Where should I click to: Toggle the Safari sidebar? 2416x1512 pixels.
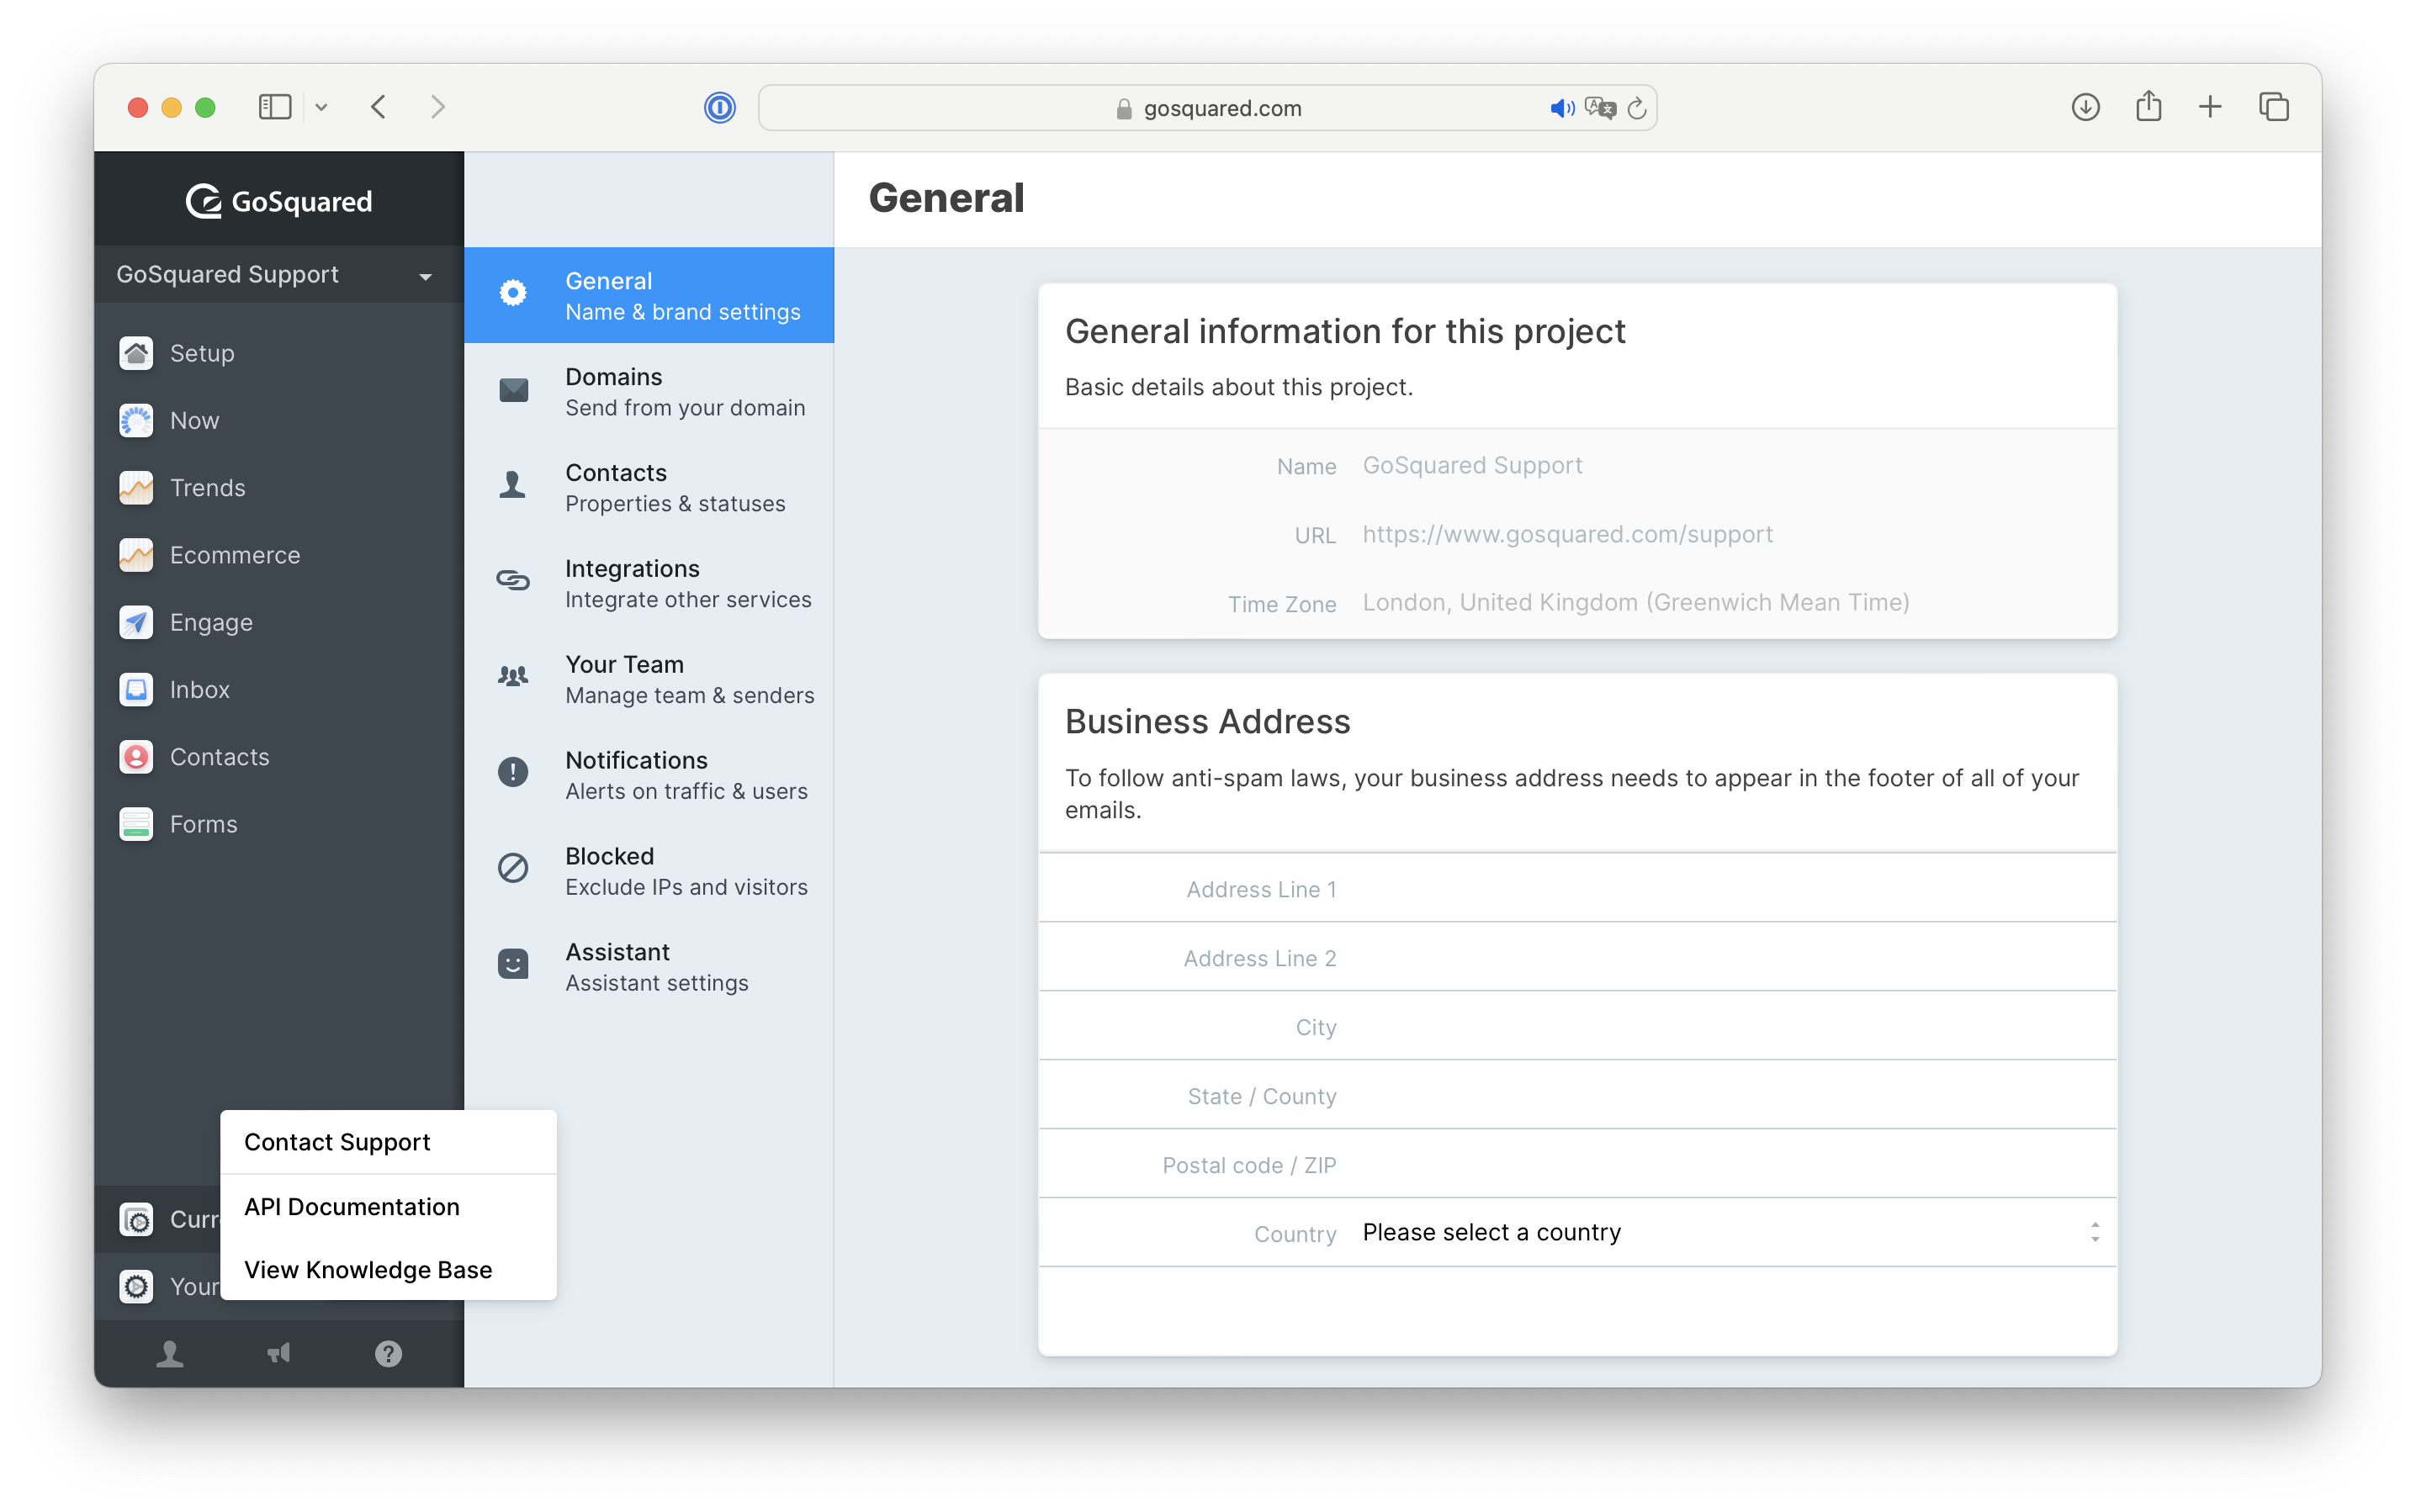click(x=275, y=107)
